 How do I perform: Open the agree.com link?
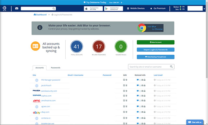(x=45, y=106)
